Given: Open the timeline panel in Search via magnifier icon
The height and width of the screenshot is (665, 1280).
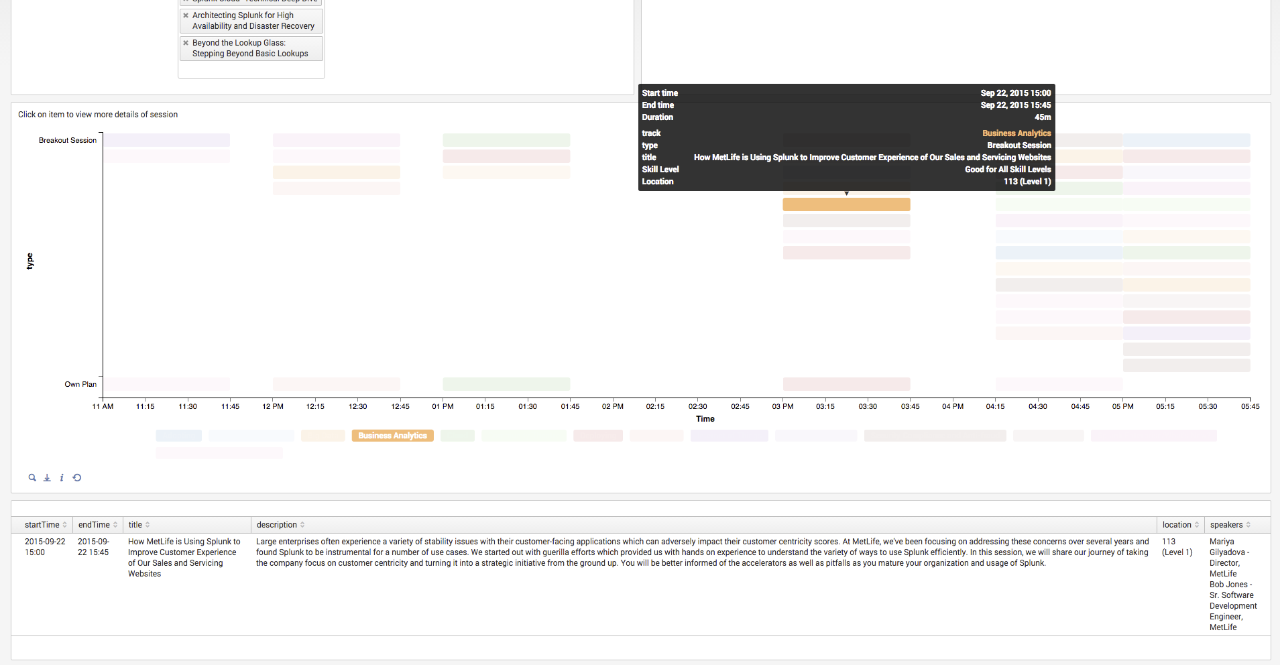Looking at the screenshot, I should 32,478.
